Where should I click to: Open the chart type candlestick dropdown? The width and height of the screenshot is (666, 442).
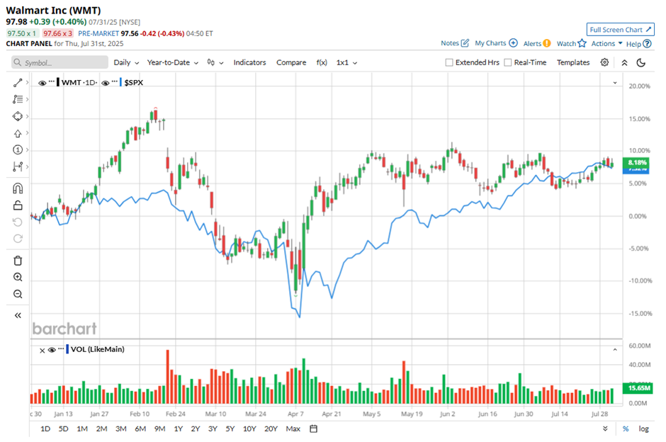pyautogui.click(x=215, y=62)
